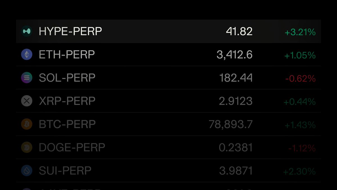
Task: Click the SUI droplet icon
Action: click(x=27, y=170)
